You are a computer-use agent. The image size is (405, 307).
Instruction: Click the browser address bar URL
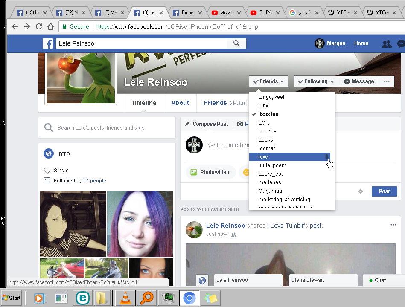click(177, 26)
